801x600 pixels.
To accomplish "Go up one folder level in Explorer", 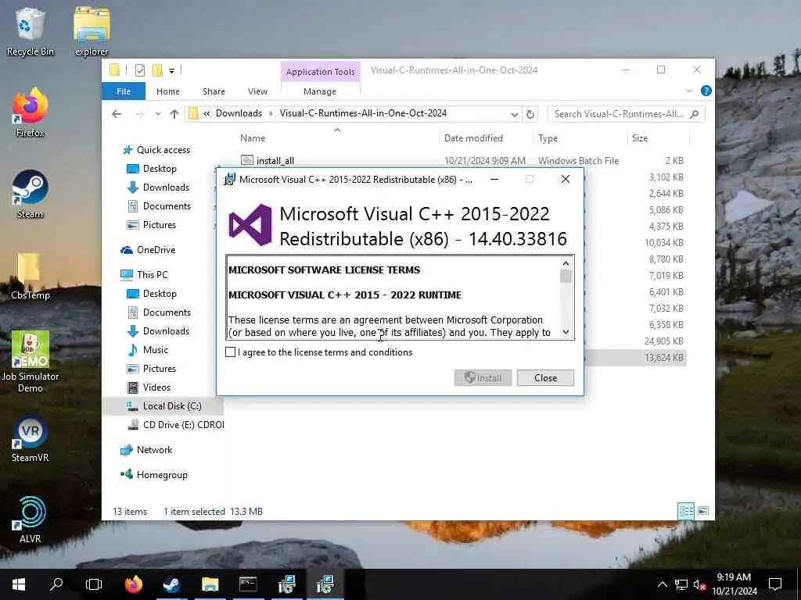I will coord(174,114).
